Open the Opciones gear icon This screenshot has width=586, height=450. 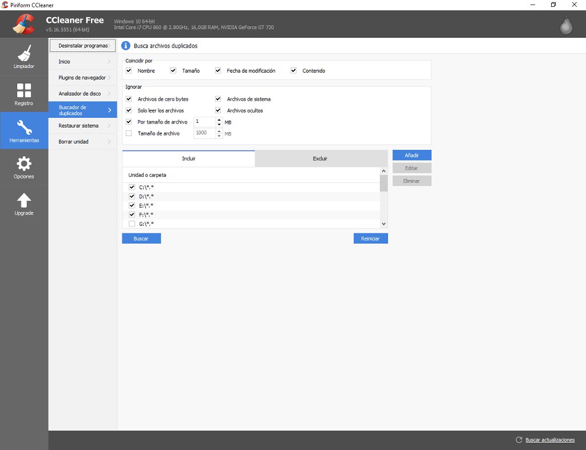coord(24,164)
